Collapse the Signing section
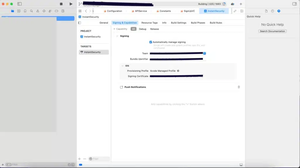Viewport: 300px width, 168px height. pyautogui.click(x=117, y=36)
